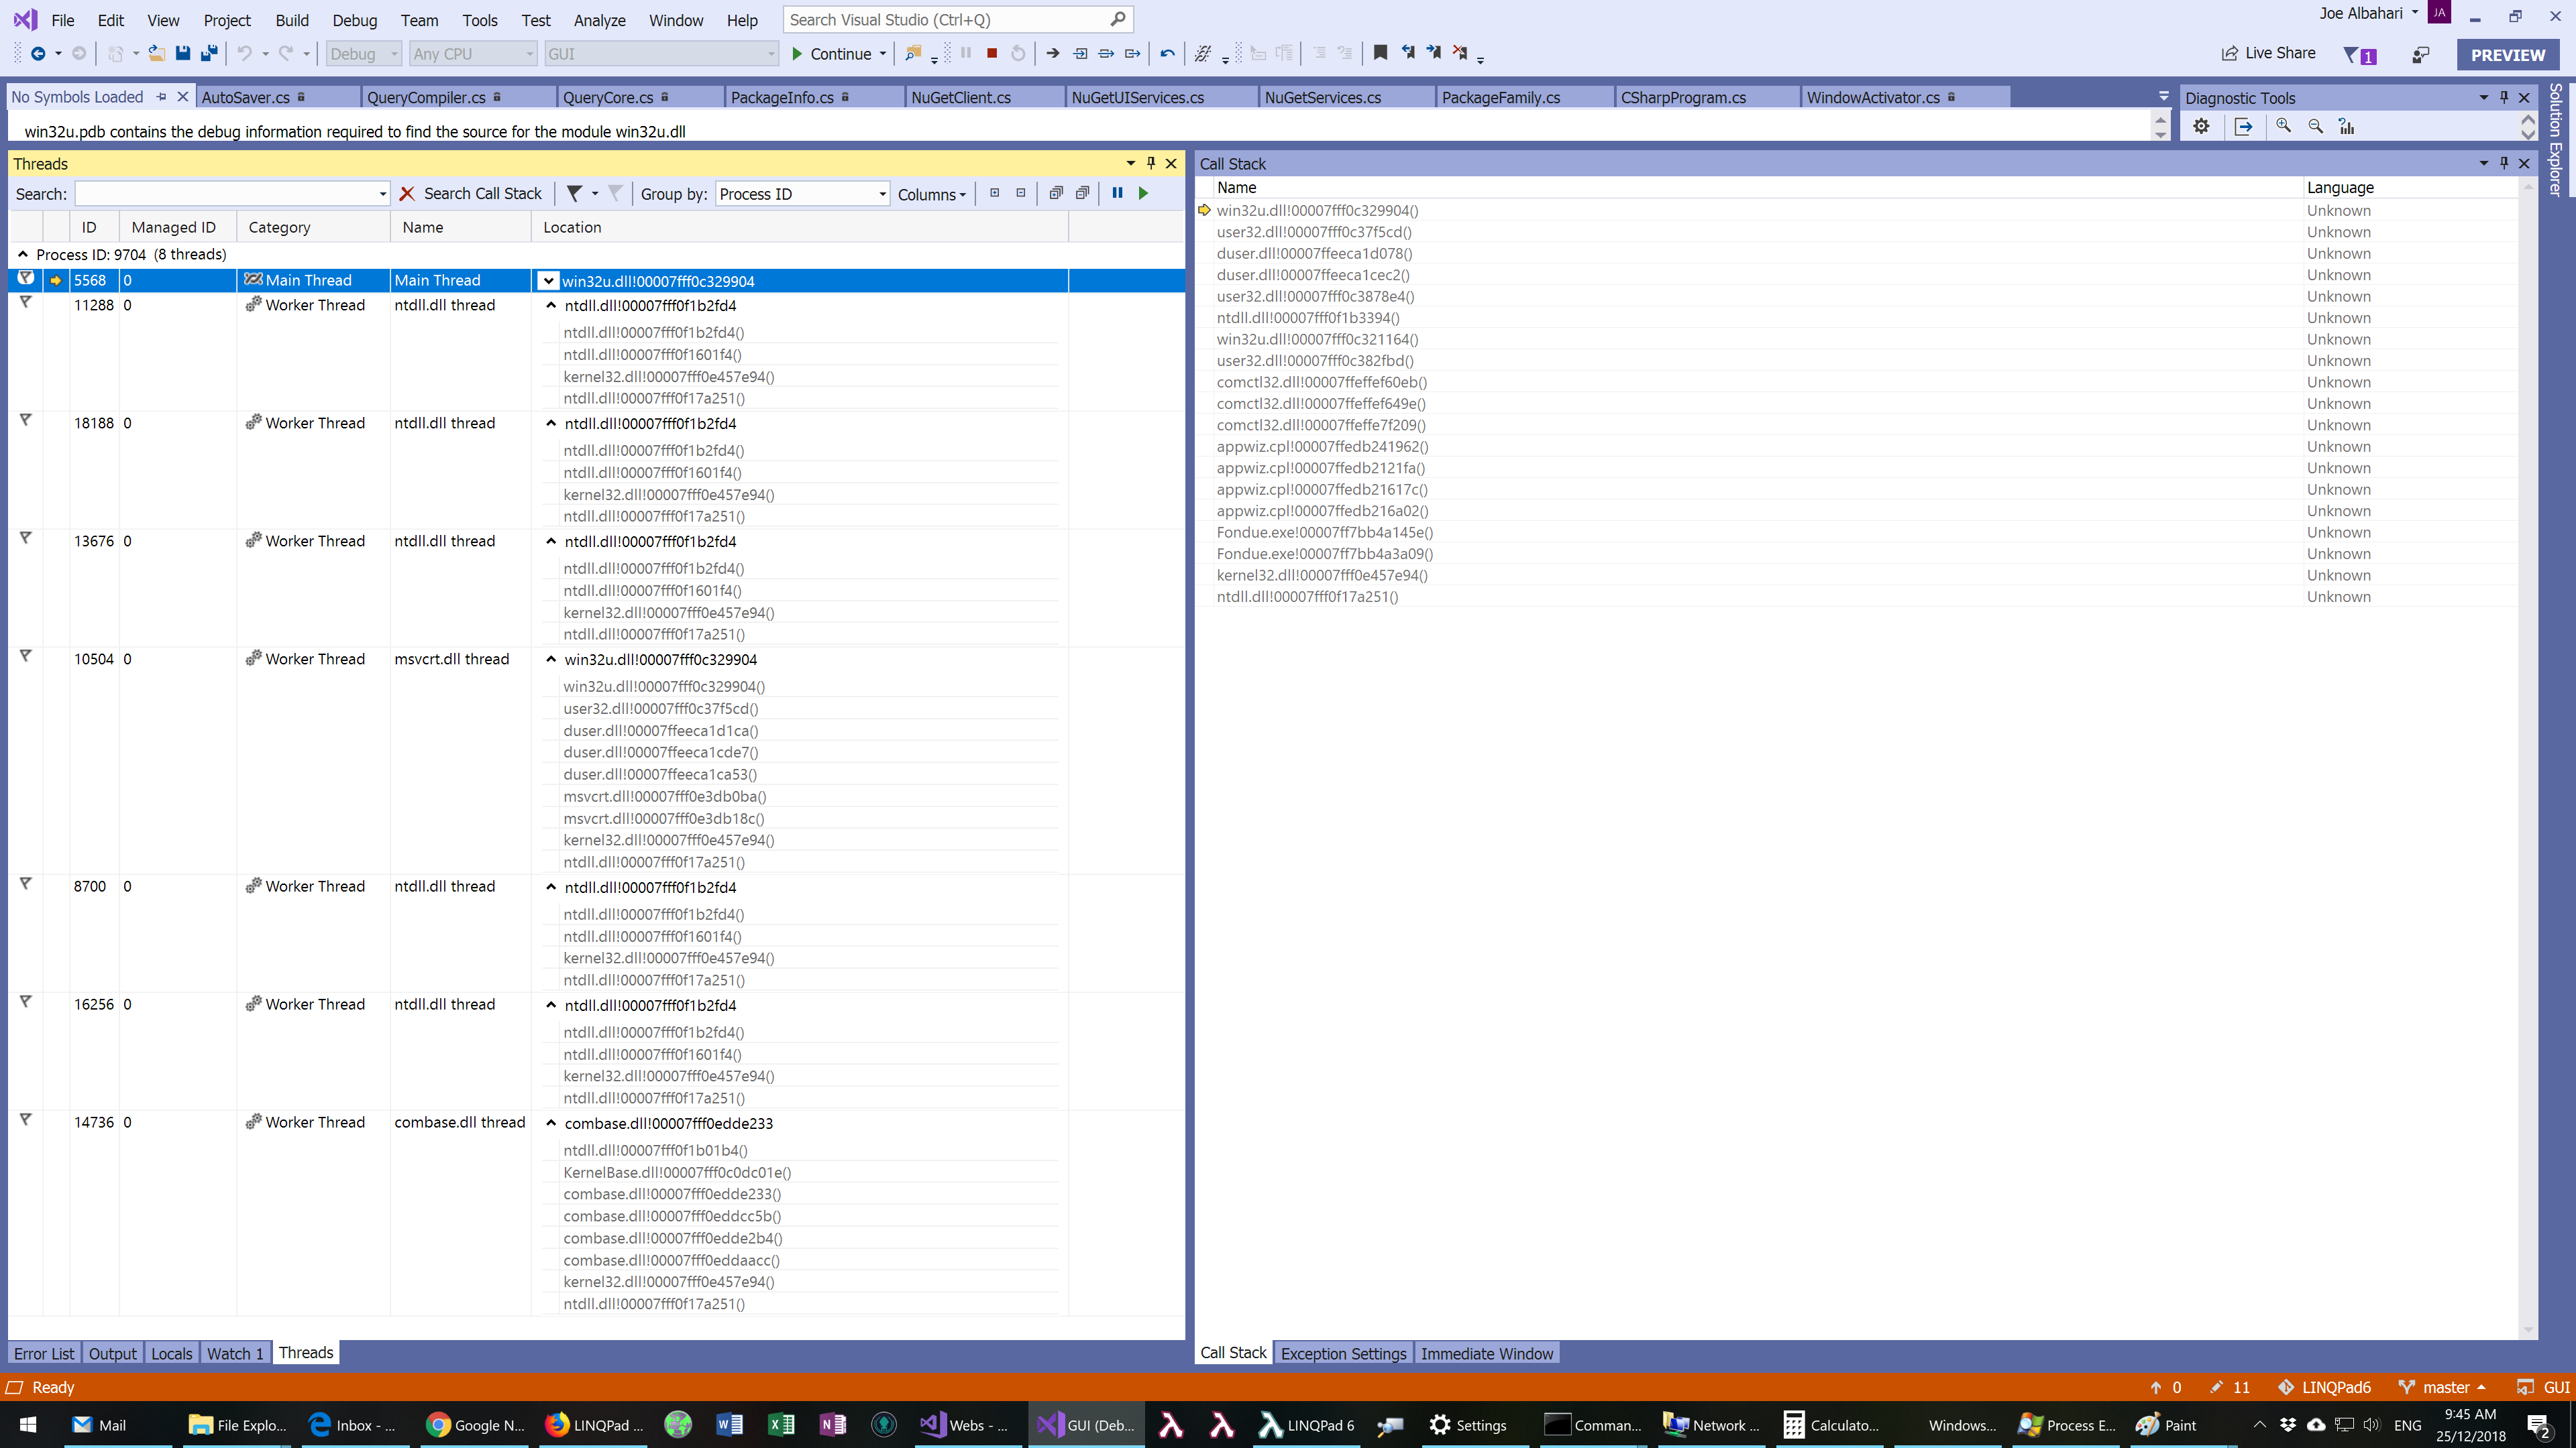Open the Debug configuration dropdown
Image resolution: width=2576 pixels, height=1448 pixels.
pos(364,54)
